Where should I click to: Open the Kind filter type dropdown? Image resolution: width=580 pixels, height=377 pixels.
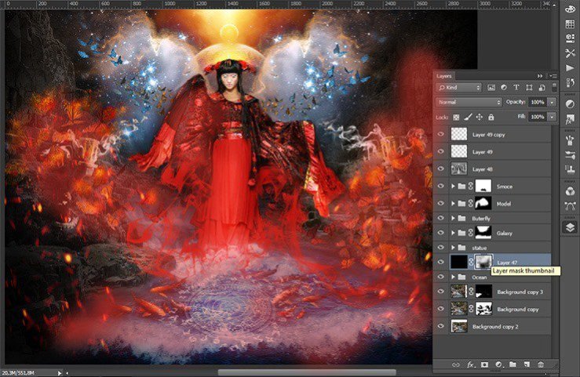458,88
